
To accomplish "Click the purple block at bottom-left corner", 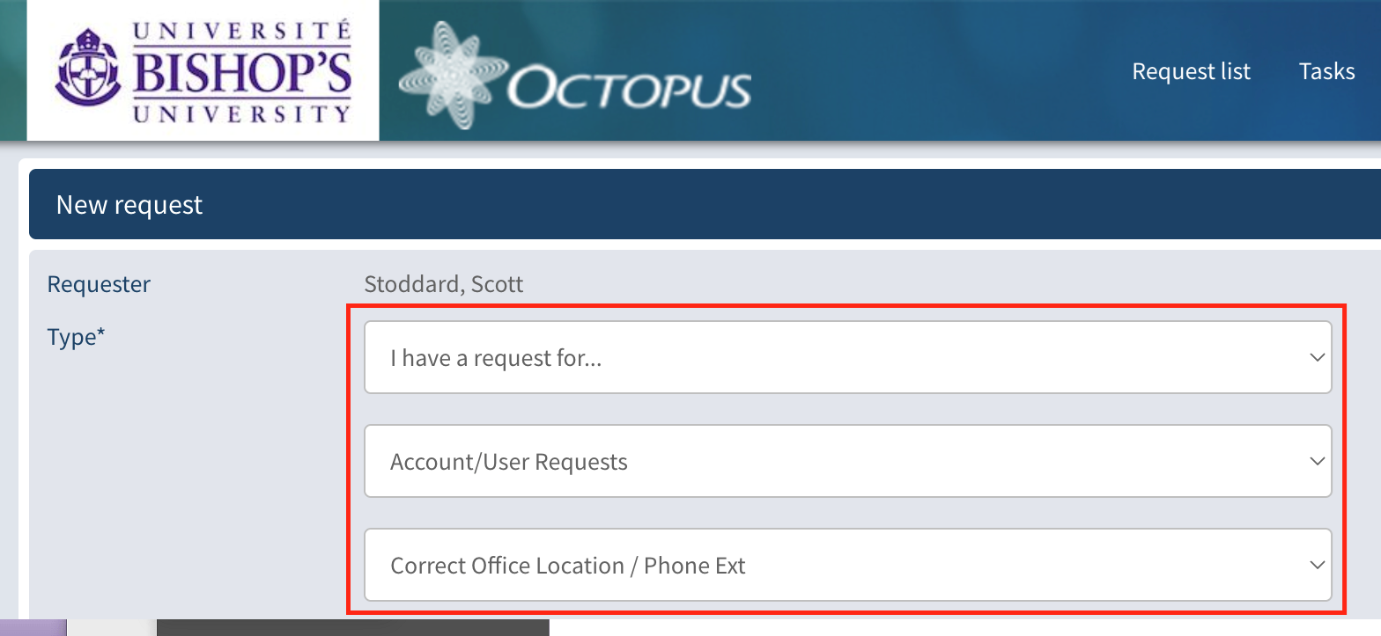I will pyautogui.click(x=33, y=628).
